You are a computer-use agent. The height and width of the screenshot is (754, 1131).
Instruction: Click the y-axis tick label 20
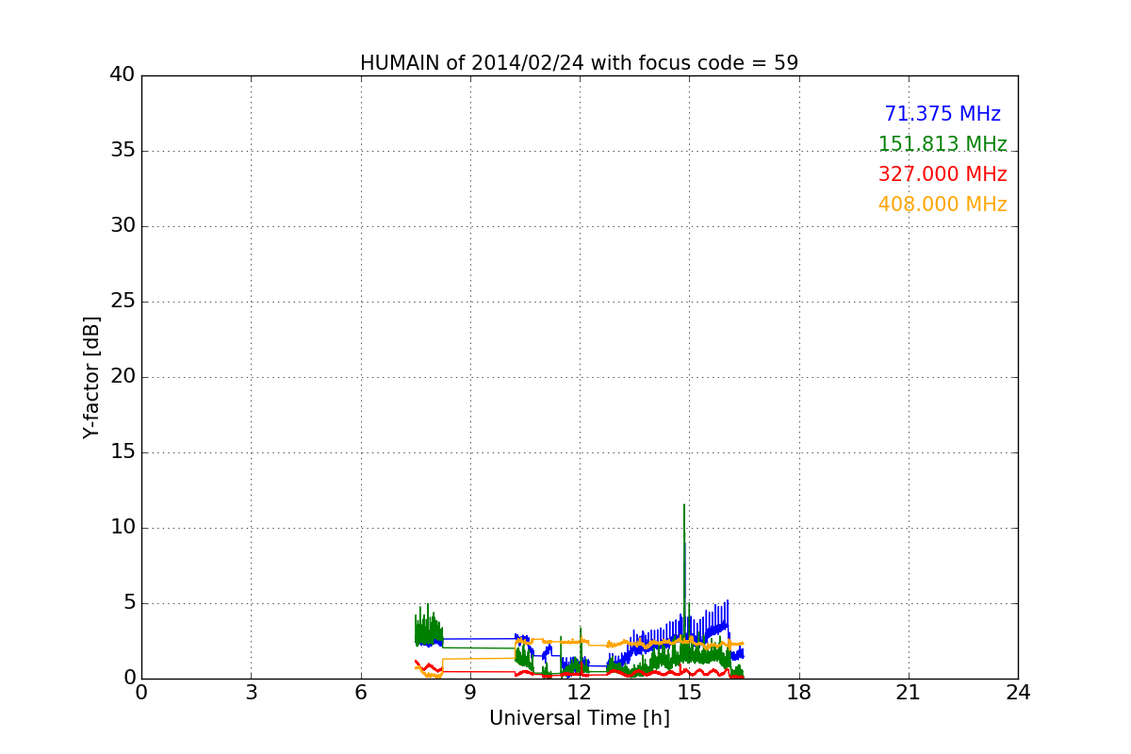[122, 377]
